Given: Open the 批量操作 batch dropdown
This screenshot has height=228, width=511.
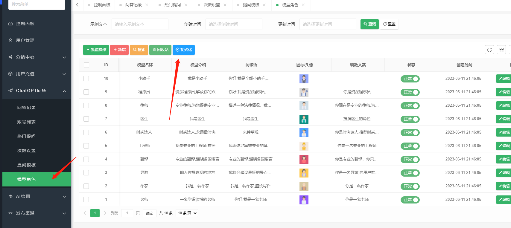Looking at the screenshot, I should 96,50.
